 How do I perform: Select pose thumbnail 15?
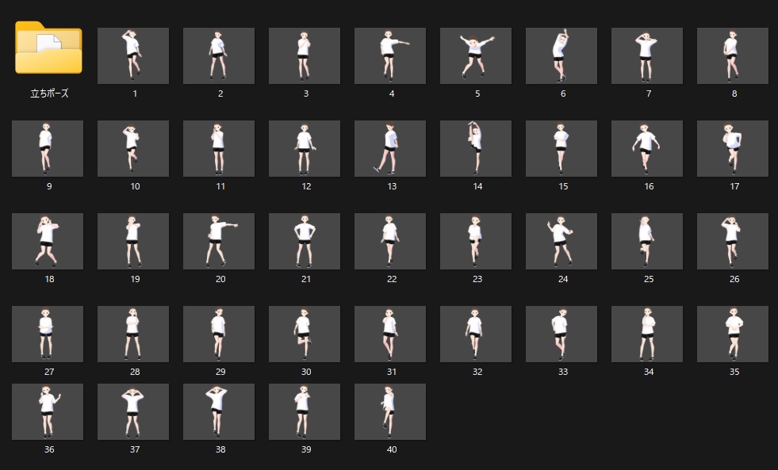561,148
